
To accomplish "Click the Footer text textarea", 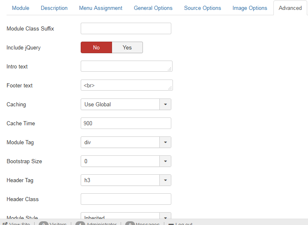I will 127,85.
